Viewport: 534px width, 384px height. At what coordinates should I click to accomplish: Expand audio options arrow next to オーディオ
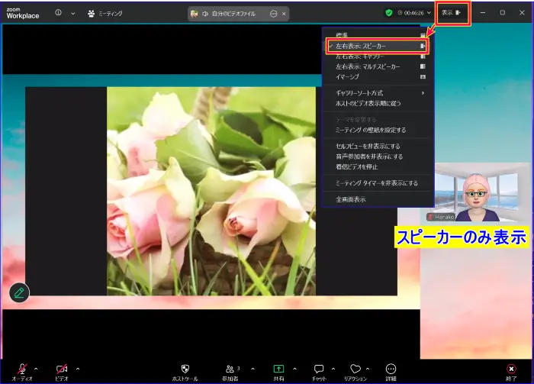click(x=37, y=368)
